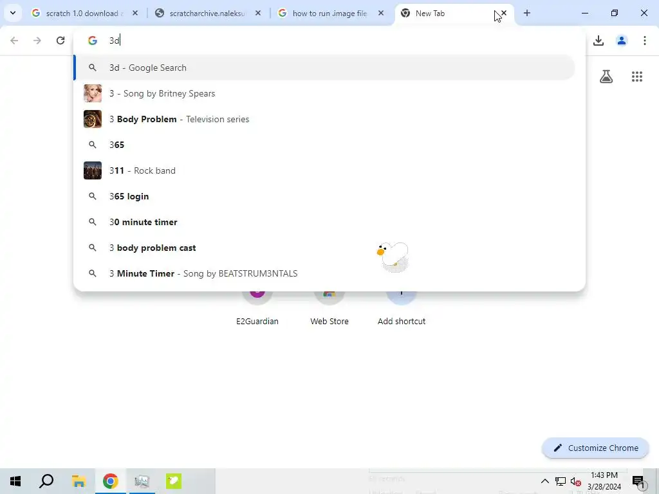
Task: Go forward with the forward arrow
Action: coord(37,41)
